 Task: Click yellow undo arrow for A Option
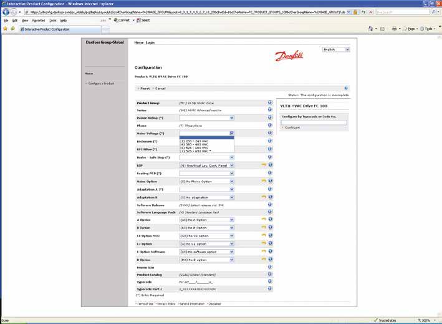264,219
